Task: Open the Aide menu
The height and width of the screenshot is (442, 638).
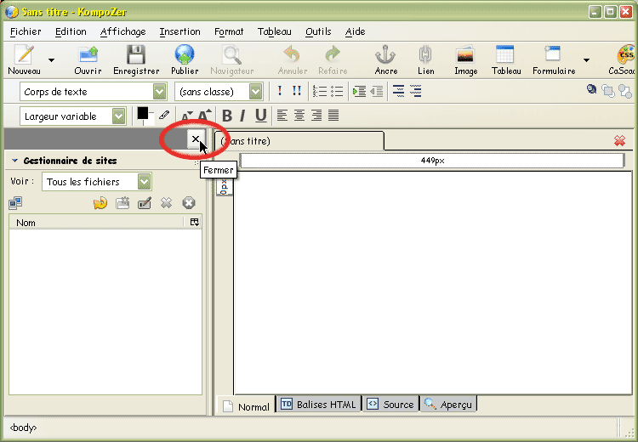Action: [x=356, y=31]
